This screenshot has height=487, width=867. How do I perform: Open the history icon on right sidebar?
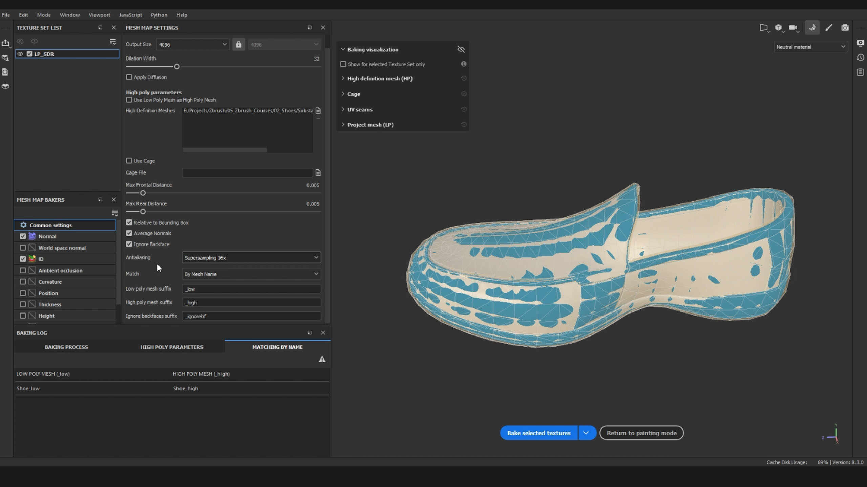pos(860,57)
